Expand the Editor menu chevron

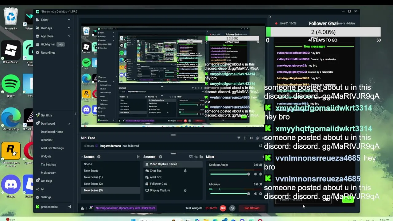(69, 20)
